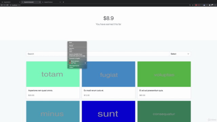
Task: Open the Chrome three-dot menu
Action: point(215,5)
